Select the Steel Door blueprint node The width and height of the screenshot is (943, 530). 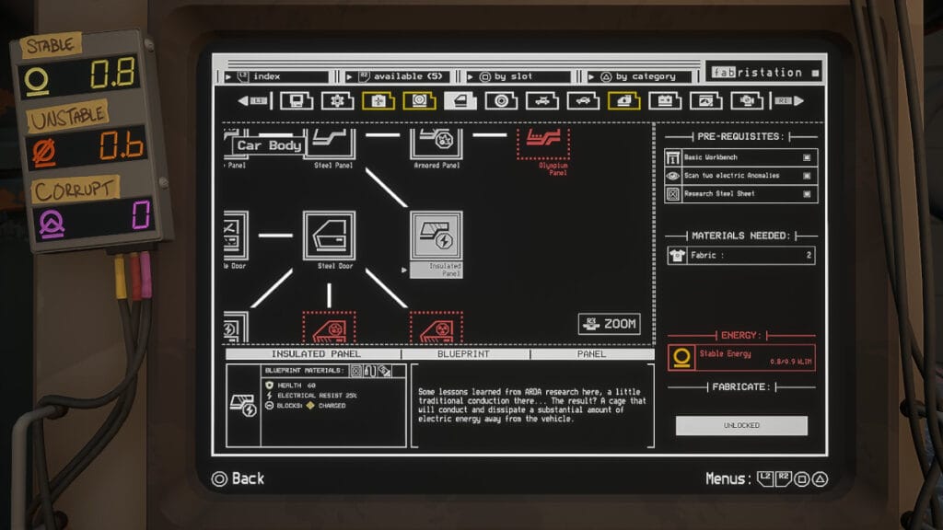pyautogui.click(x=329, y=236)
